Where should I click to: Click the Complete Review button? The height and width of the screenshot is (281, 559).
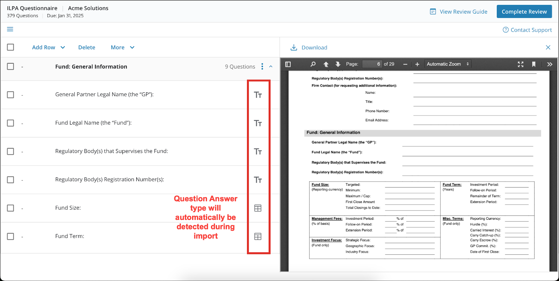click(524, 12)
